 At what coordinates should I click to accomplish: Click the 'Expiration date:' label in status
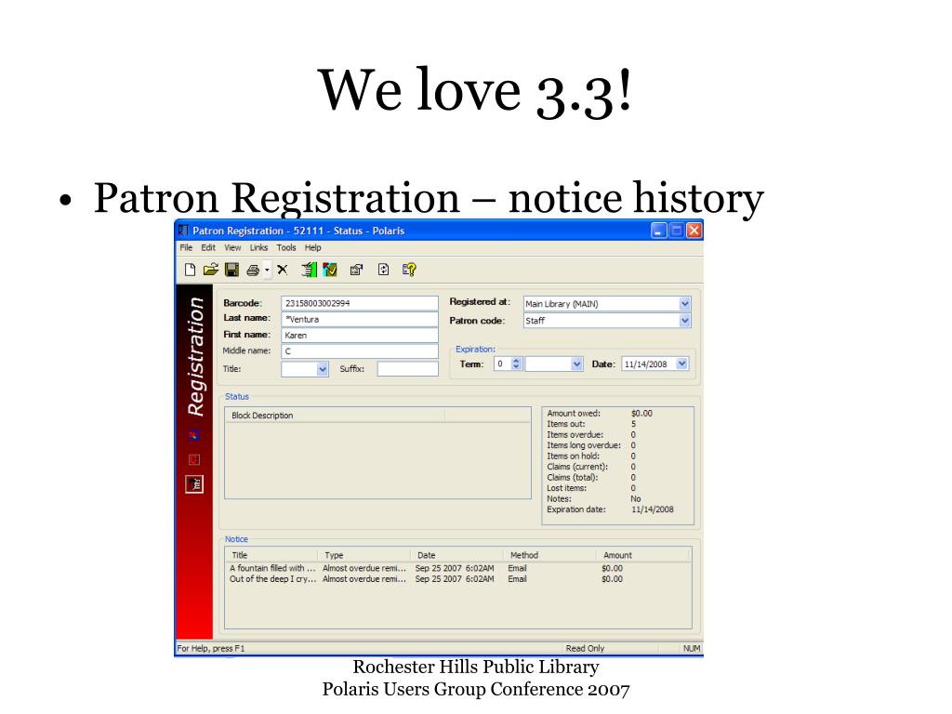point(576,509)
